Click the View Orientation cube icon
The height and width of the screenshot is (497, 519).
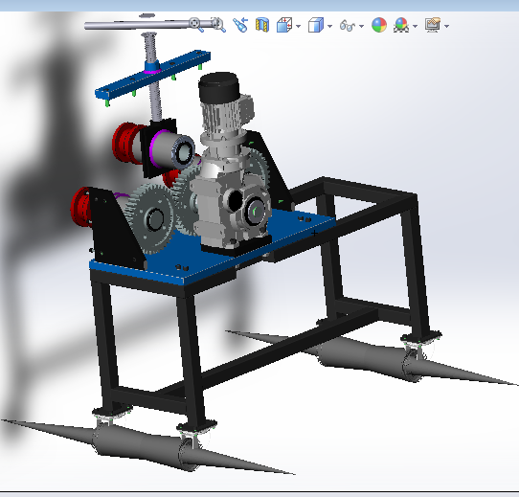(284, 25)
